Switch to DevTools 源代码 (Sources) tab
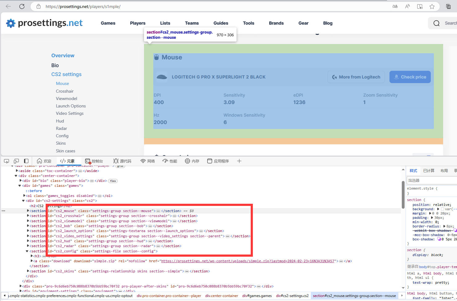 (x=122, y=161)
